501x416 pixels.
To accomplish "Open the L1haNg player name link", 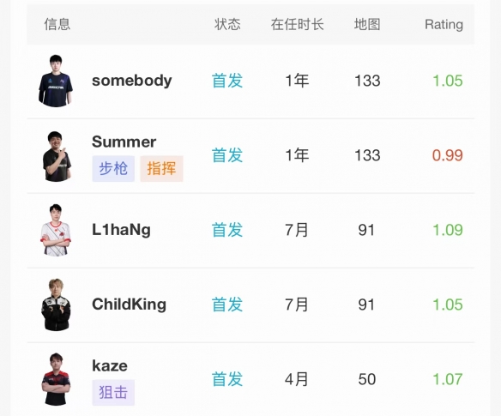I will 122,230.
